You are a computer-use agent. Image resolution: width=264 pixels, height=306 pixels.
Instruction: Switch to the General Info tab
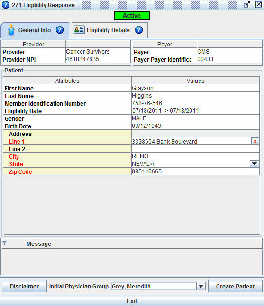[x=35, y=30]
